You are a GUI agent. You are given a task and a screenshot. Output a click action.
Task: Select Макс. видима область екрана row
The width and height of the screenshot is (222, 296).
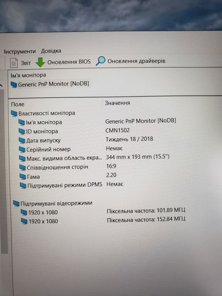pos(94,158)
